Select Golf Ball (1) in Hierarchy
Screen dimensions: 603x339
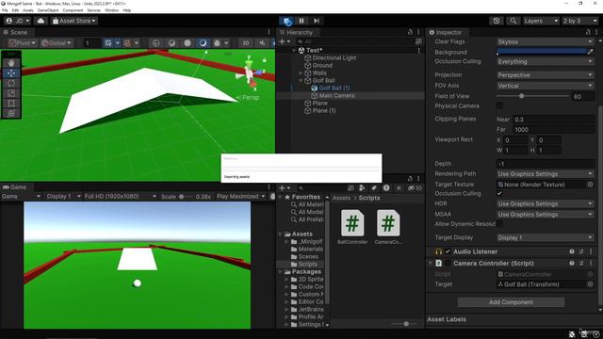pyautogui.click(x=334, y=88)
